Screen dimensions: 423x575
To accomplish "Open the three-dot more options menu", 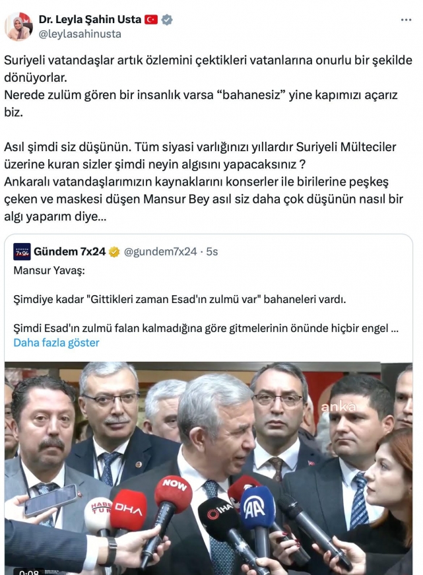I will [x=406, y=20].
